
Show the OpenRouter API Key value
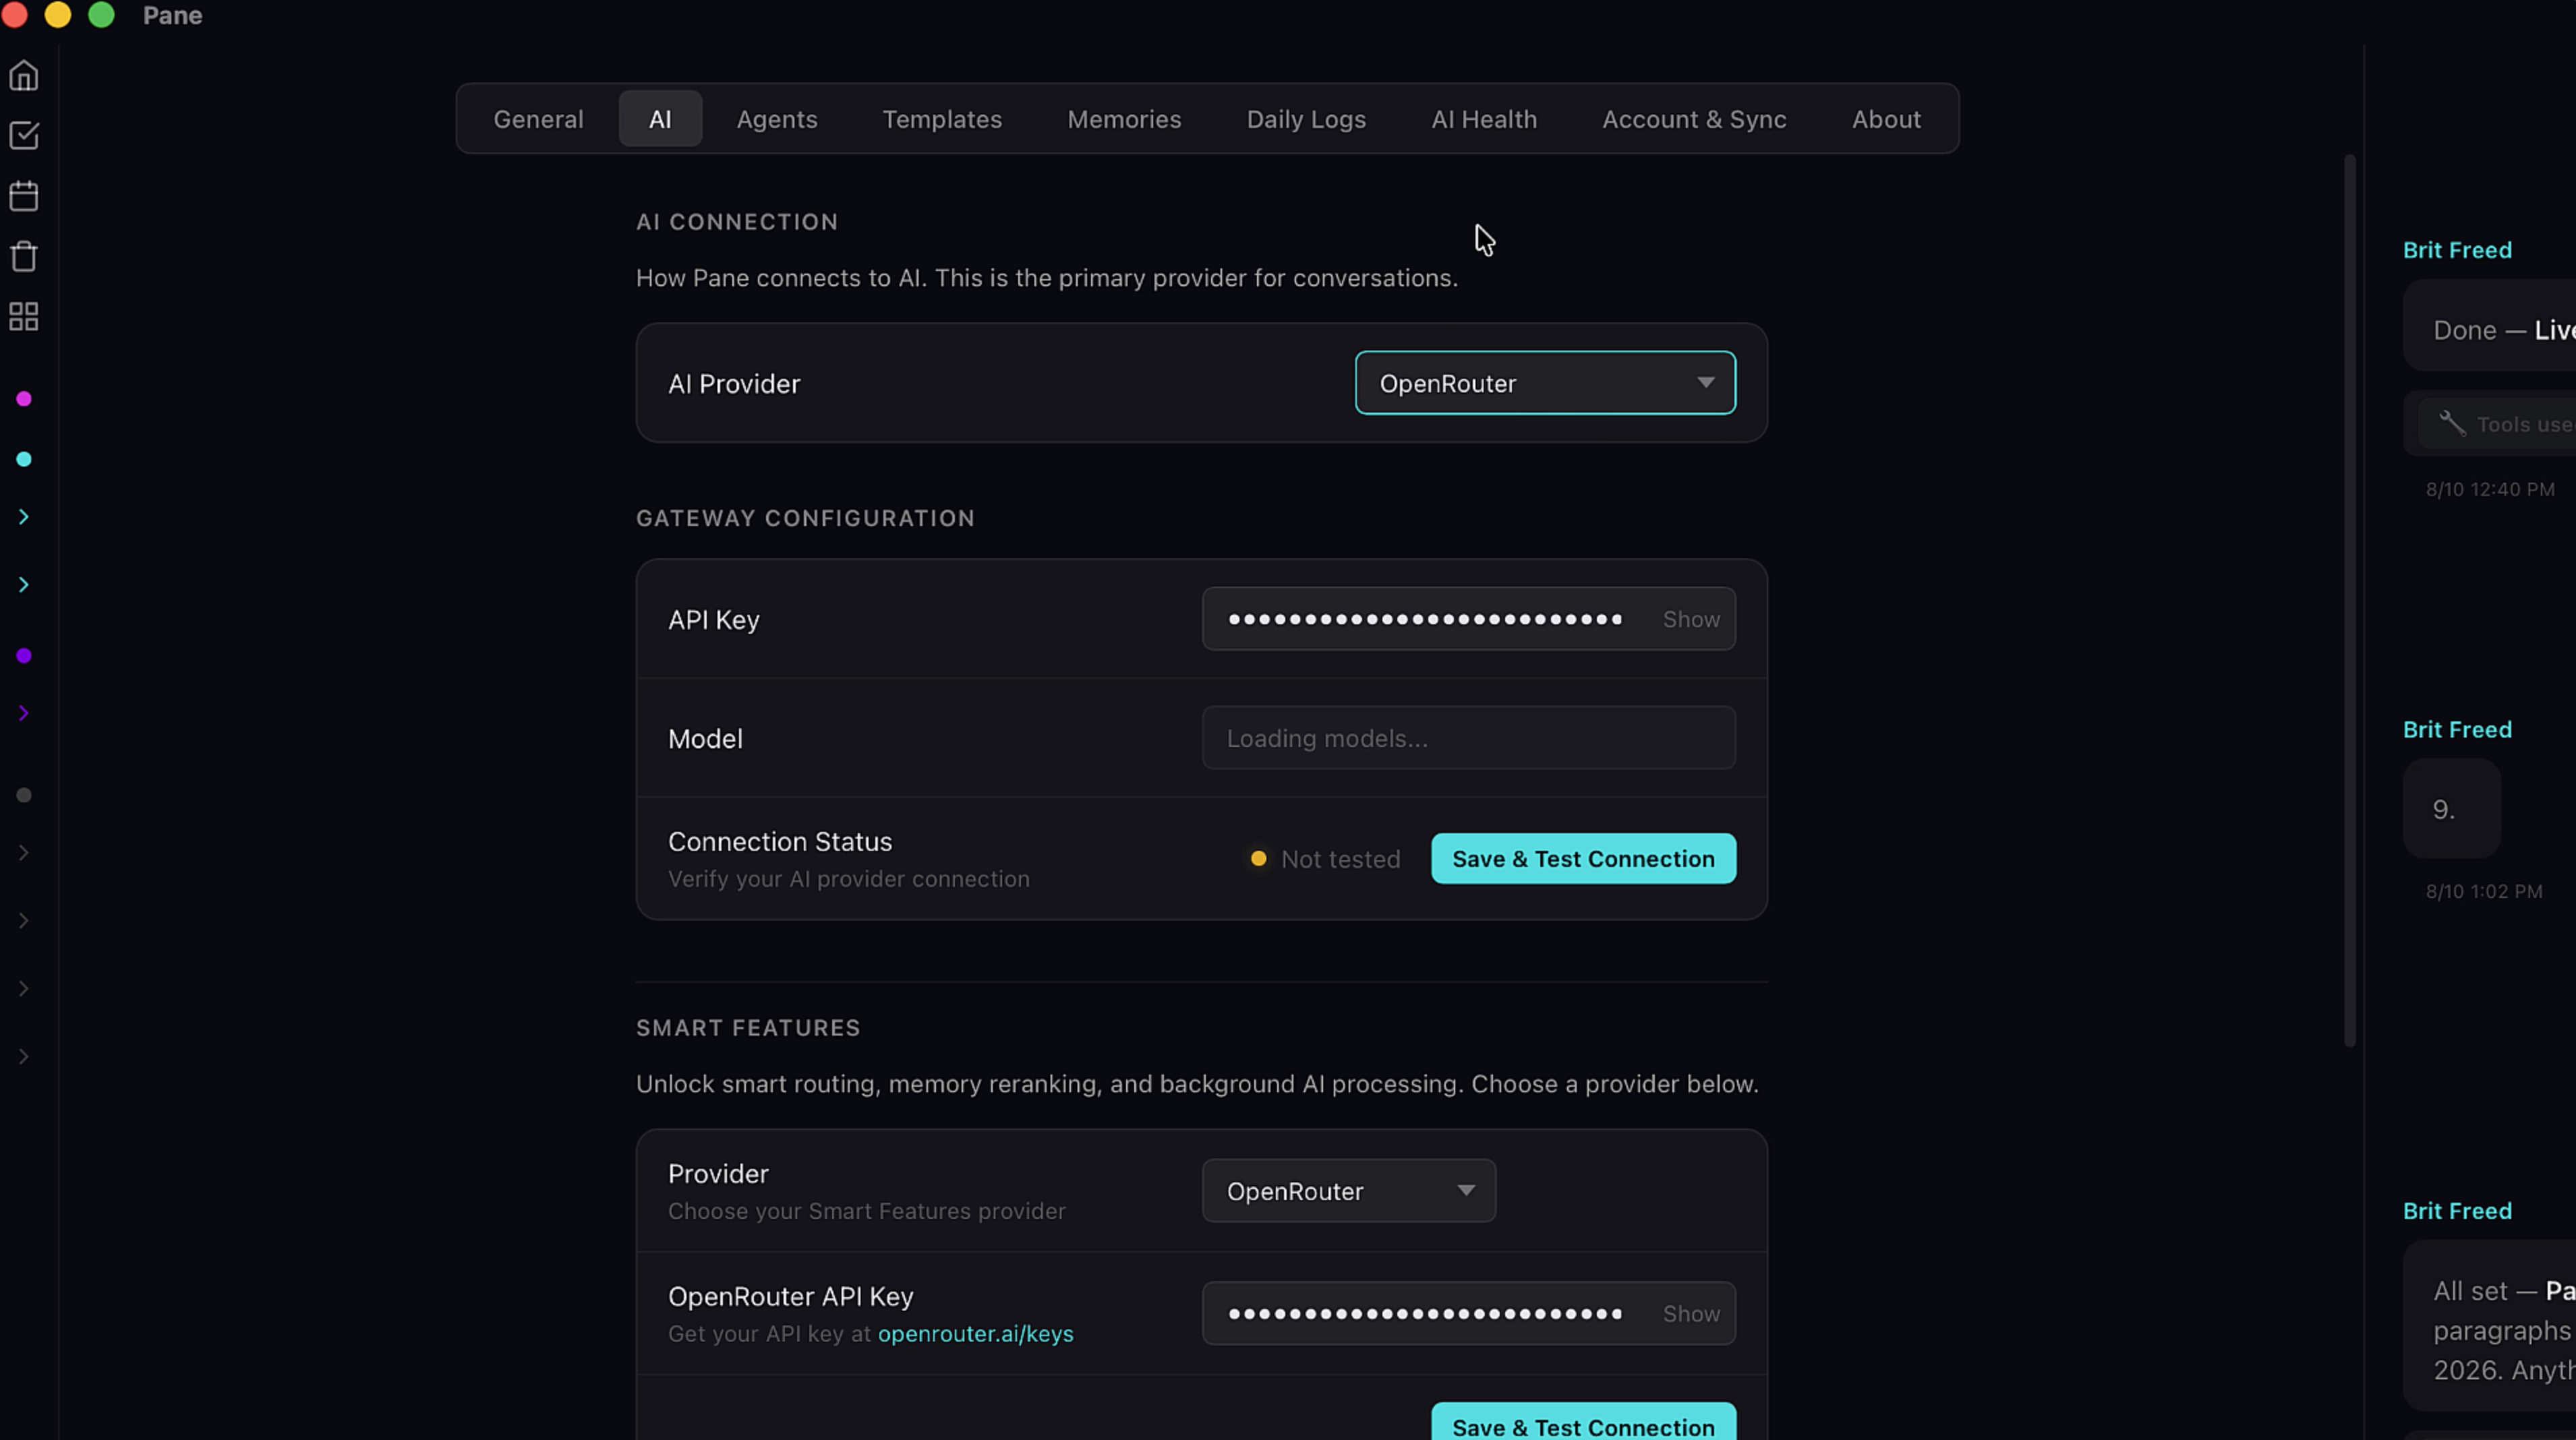click(1691, 1313)
